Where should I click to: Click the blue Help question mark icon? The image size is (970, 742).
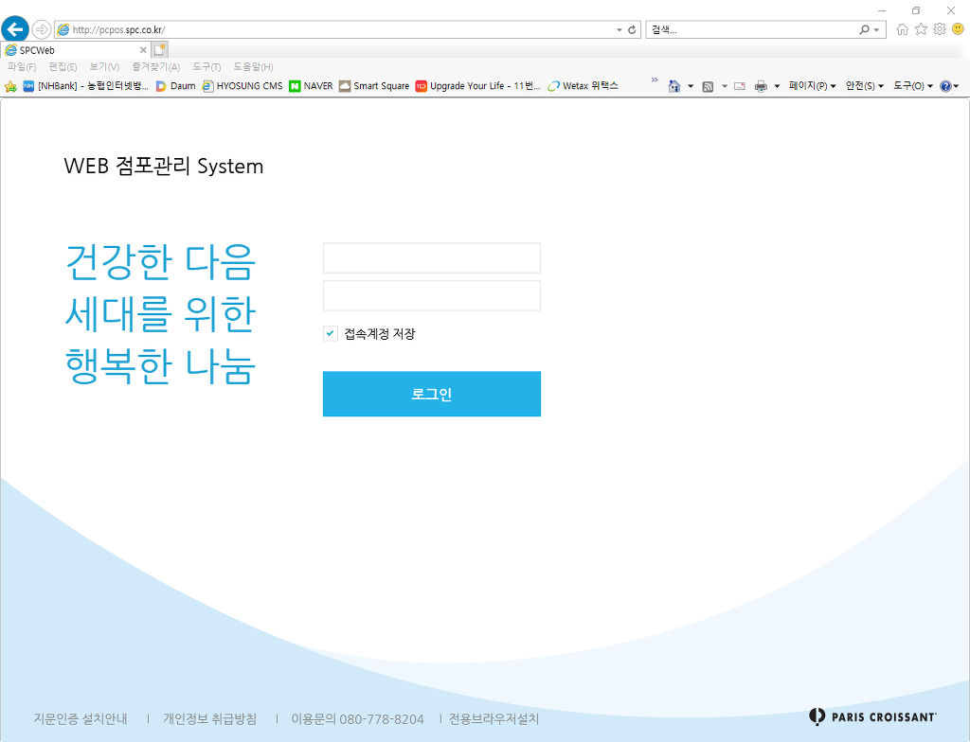pos(945,86)
